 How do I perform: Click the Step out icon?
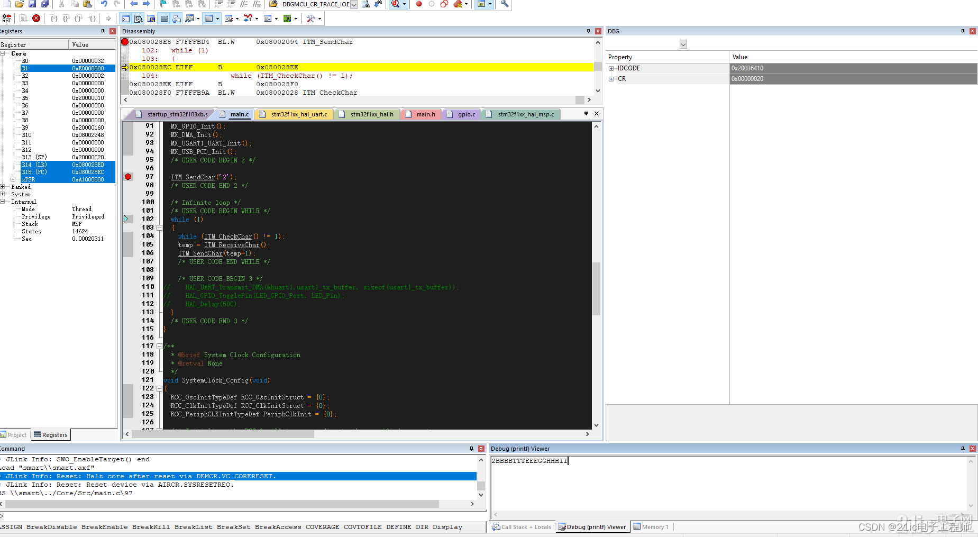pyautogui.click(x=79, y=19)
